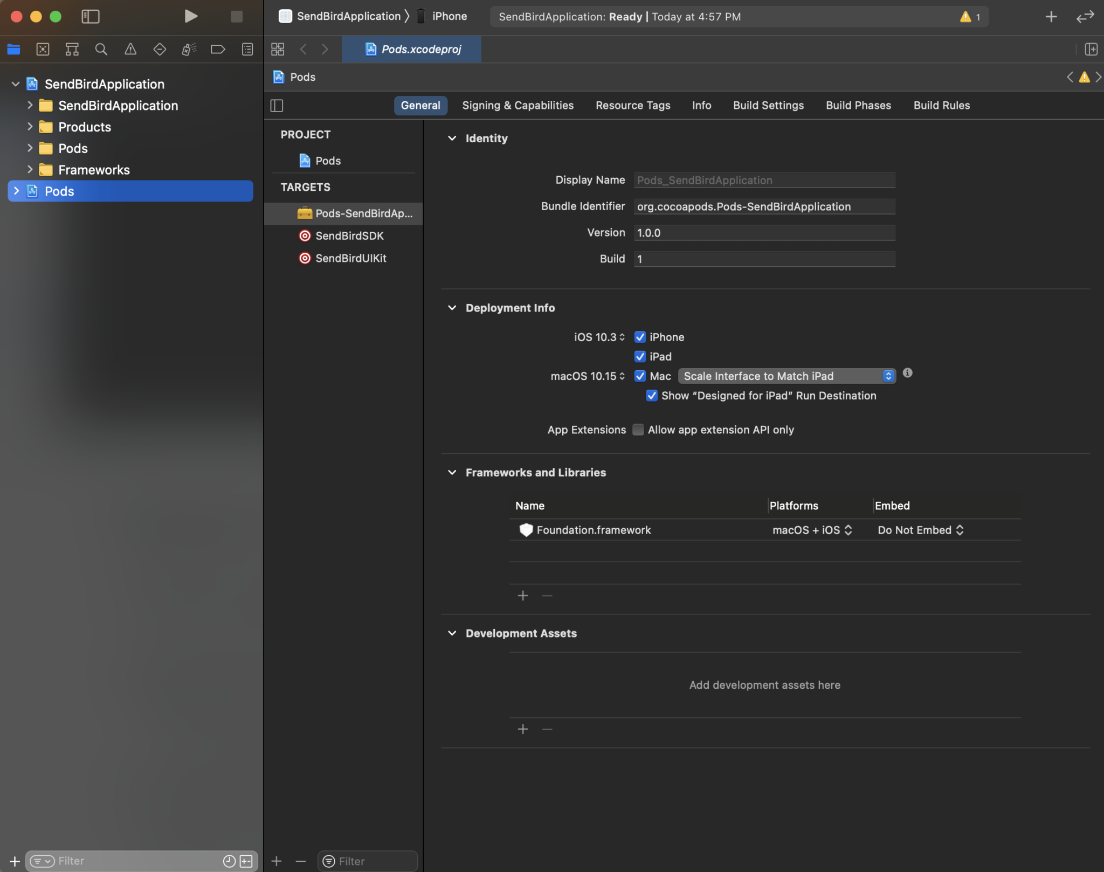Image resolution: width=1104 pixels, height=872 pixels.
Task: Switch to Build Rules tab
Action: [941, 106]
